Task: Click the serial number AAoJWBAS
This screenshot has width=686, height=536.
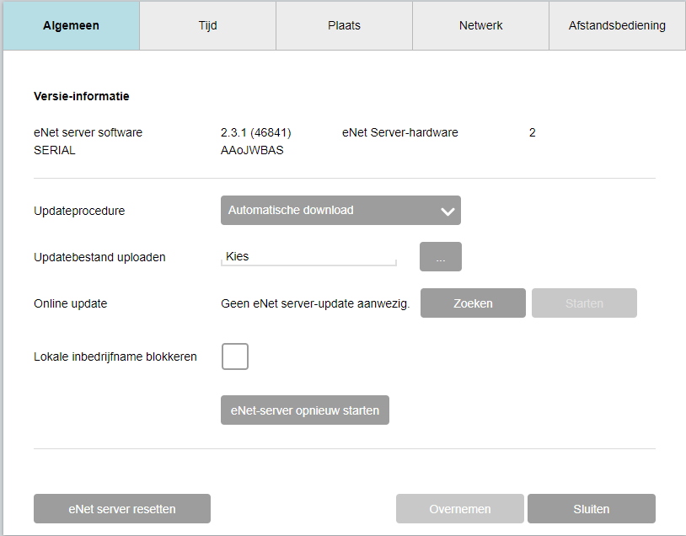Action: tap(252, 150)
